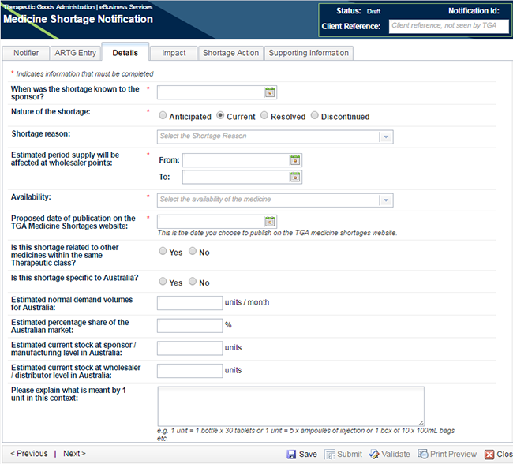Focus the unit explanation text area
The height and width of the screenshot is (464, 513).
tap(290, 406)
